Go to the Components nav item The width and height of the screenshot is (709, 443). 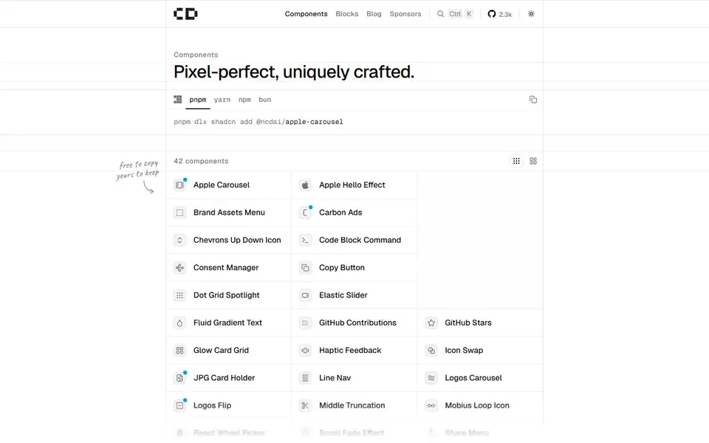(x=306, y=14)
